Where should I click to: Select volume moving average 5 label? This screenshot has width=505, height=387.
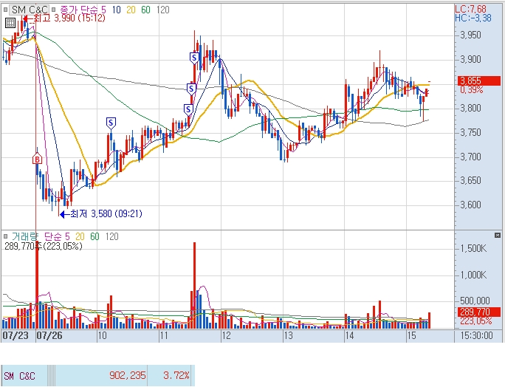point(67,236)
